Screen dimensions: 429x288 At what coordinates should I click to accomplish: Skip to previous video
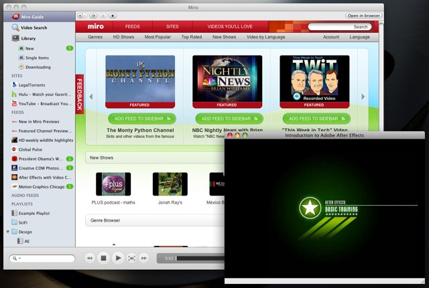pyautogui.click(x=89, y=258)
